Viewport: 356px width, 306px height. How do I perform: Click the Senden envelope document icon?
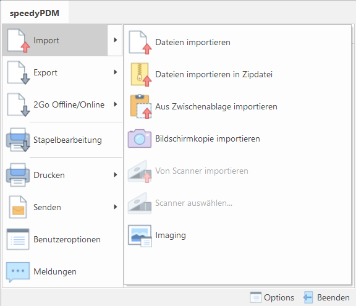(x=18, y=207)
